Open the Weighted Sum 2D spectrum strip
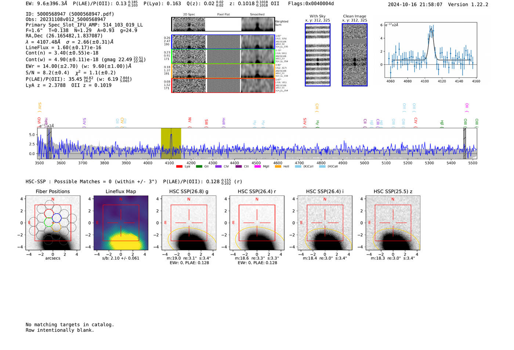The image size is (514, 350). [223, 24]
